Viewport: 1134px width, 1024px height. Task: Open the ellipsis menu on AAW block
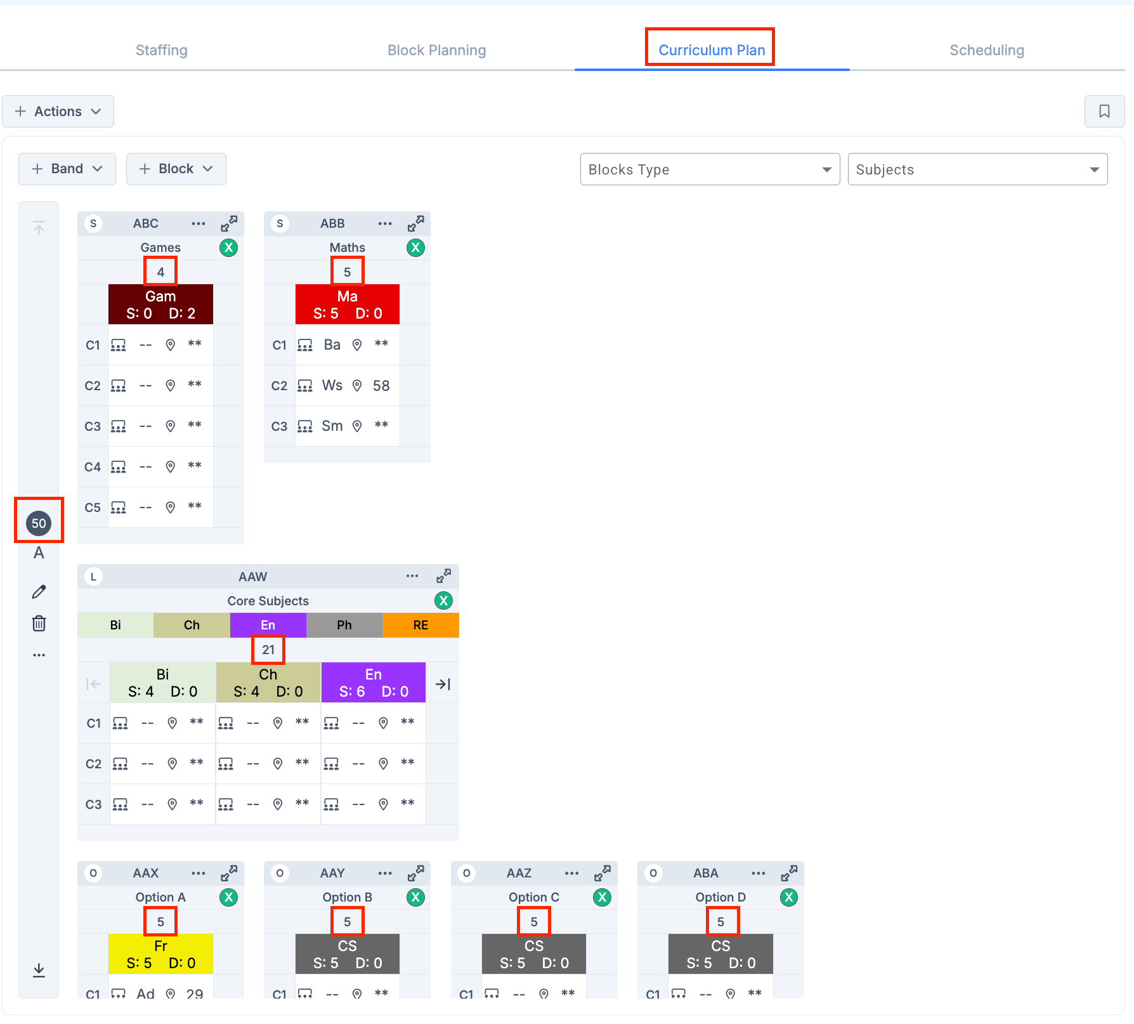point(412,576)
